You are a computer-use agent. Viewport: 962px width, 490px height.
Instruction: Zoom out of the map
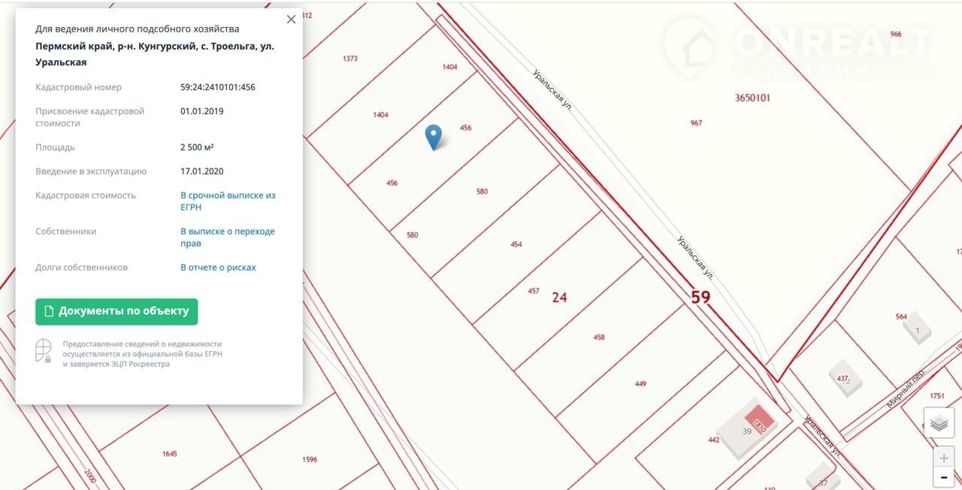pos(944,476)
